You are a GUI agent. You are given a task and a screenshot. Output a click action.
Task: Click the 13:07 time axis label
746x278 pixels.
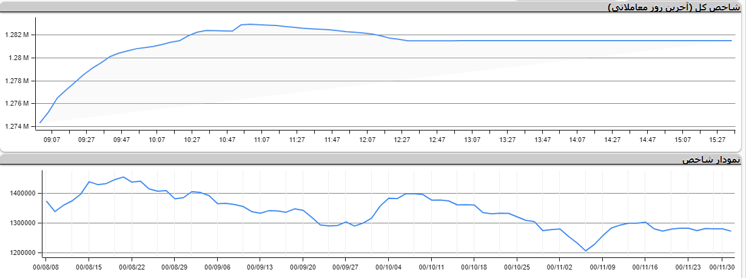point(472,140)
